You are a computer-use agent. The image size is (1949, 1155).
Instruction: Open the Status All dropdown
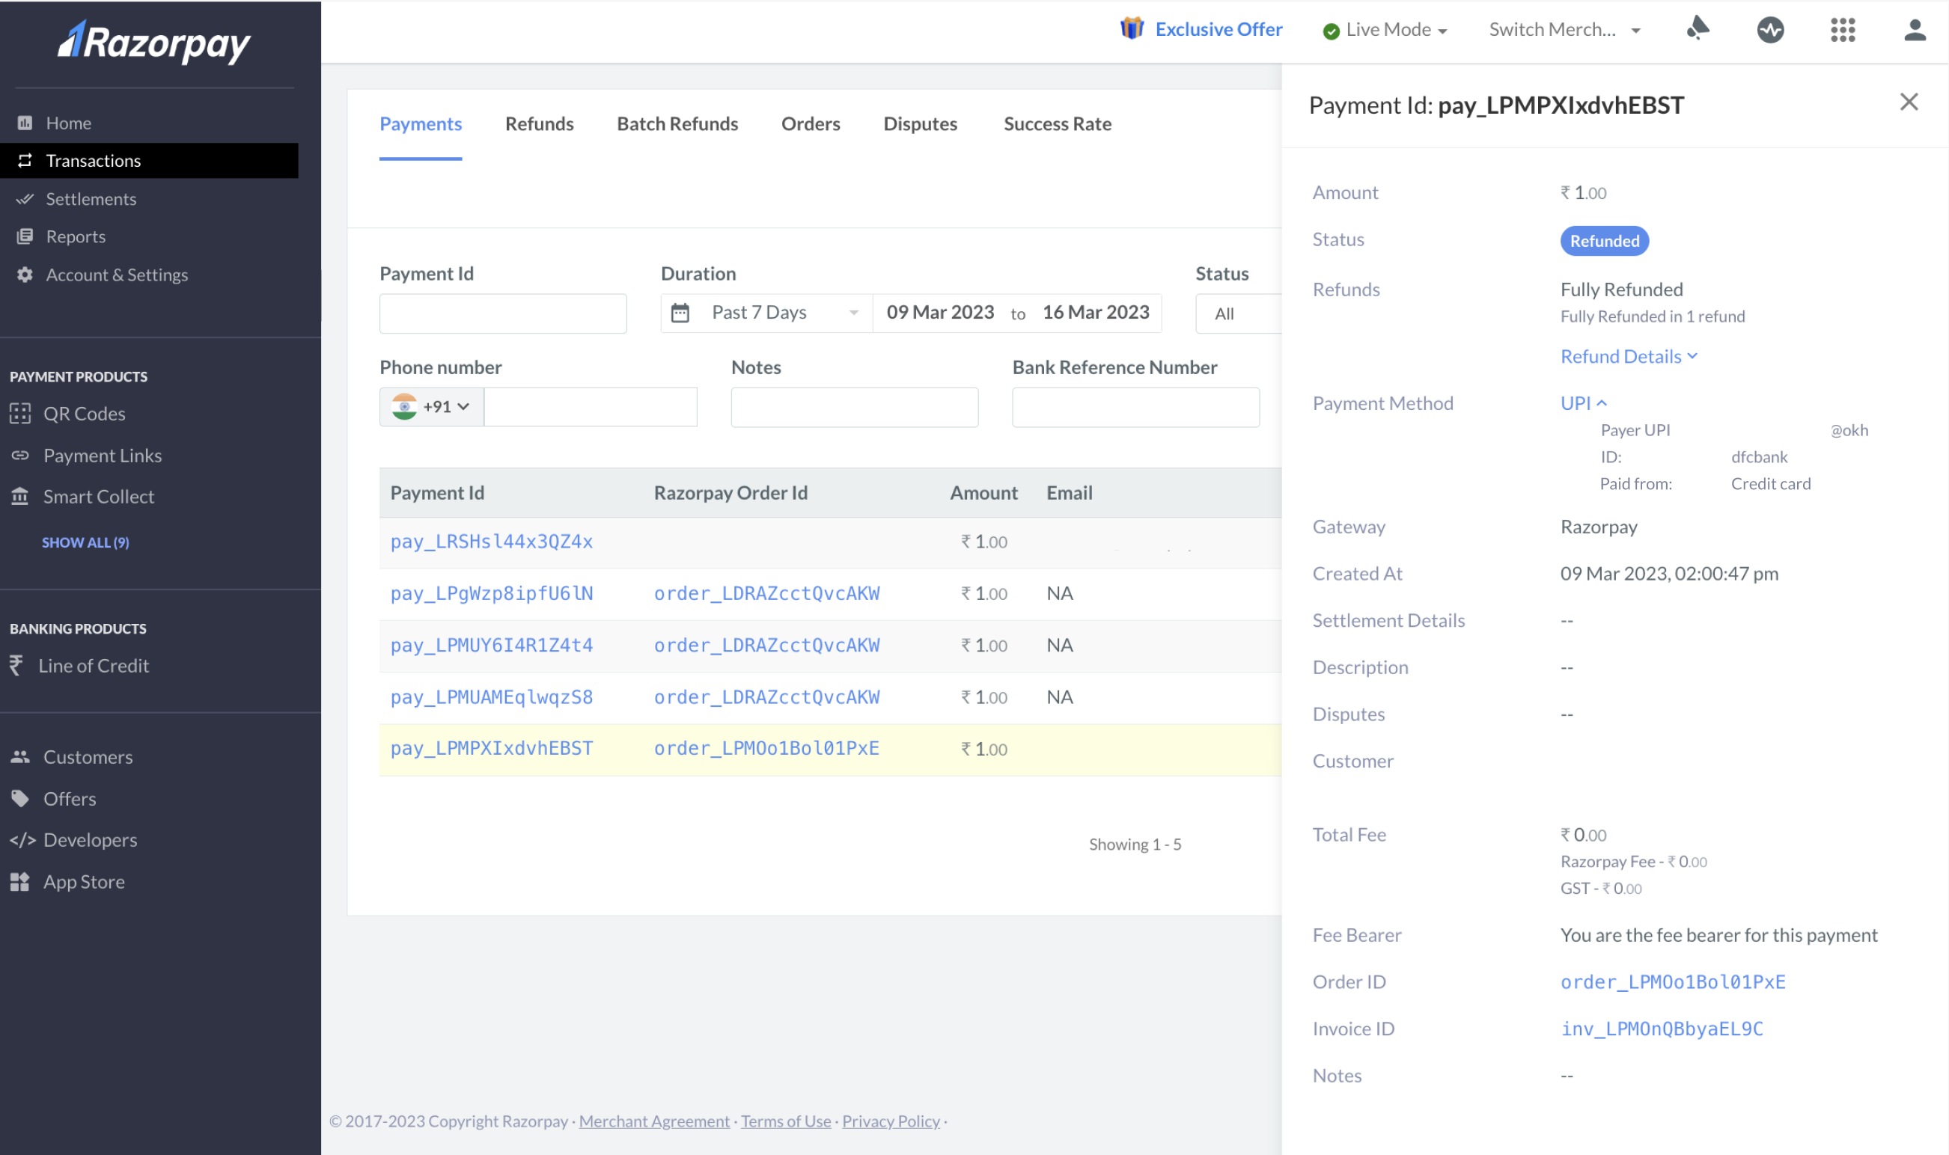pos(1239,313)
